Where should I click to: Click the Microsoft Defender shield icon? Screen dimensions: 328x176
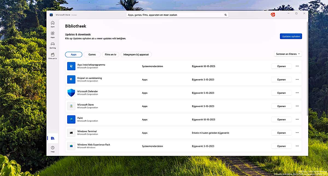[71, 93]
